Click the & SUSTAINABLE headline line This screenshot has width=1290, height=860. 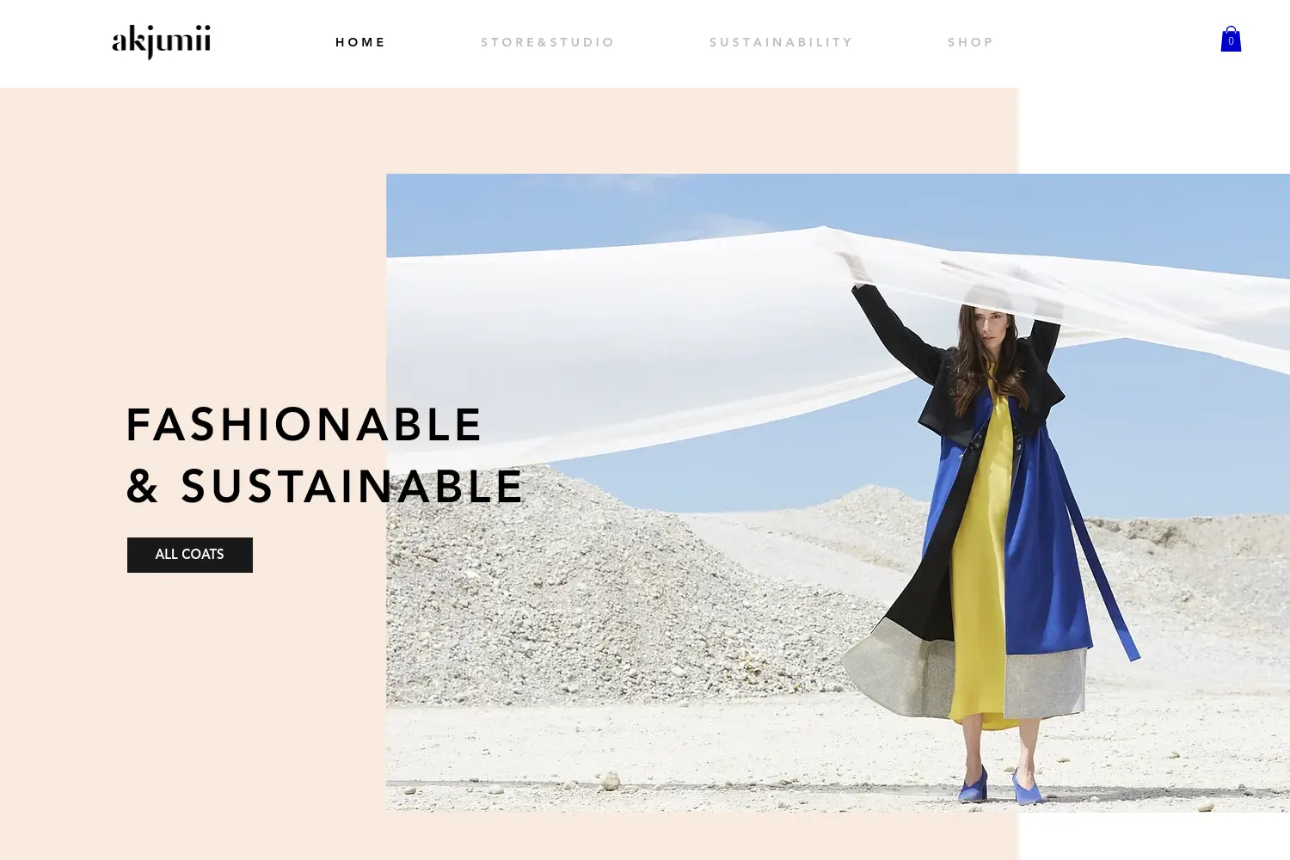point(325,487)
